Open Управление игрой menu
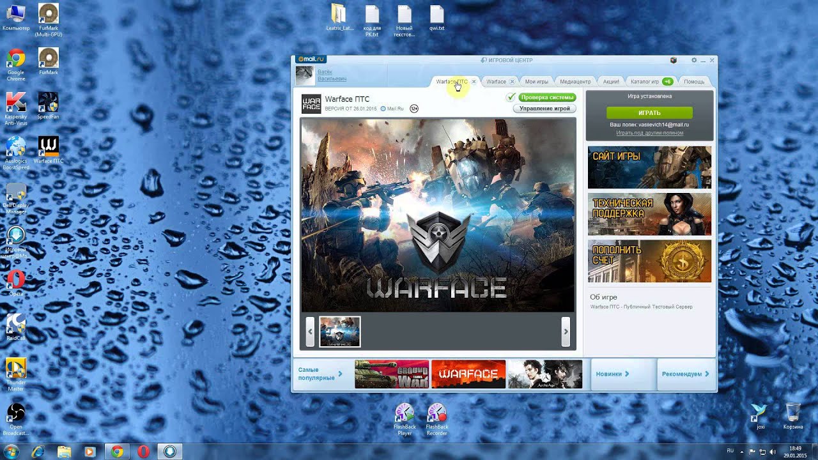The image size is (818, 460). click(544, 109)
